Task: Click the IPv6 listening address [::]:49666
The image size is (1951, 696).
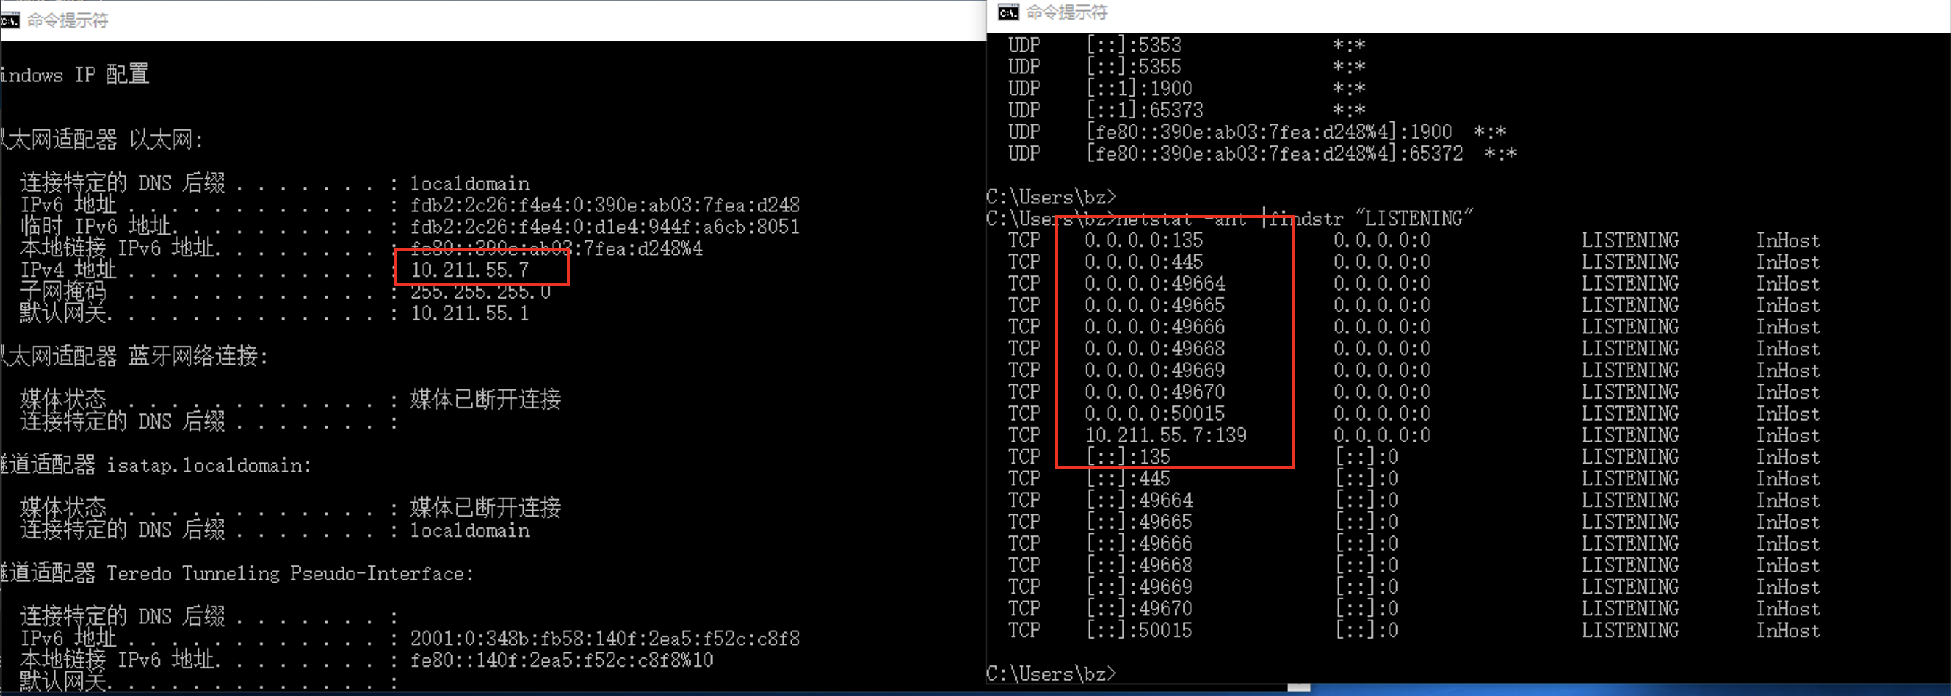Action: coord(1140,543)
